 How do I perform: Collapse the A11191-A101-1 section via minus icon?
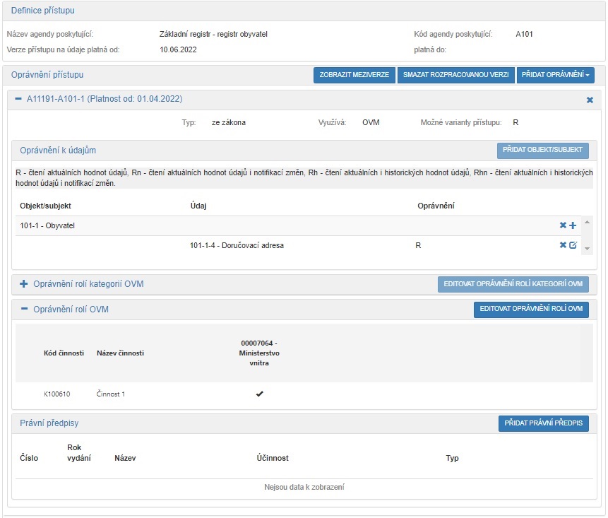click(x=18, y=100)
